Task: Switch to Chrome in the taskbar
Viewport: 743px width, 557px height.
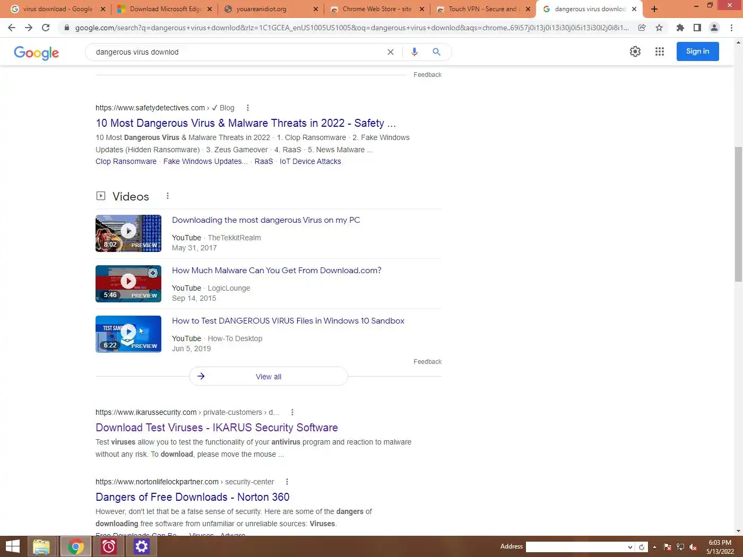Action: pos(75,546)
